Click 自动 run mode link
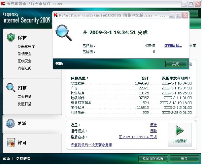The height and width of the screenshot is (165, 202). (153, 131)
